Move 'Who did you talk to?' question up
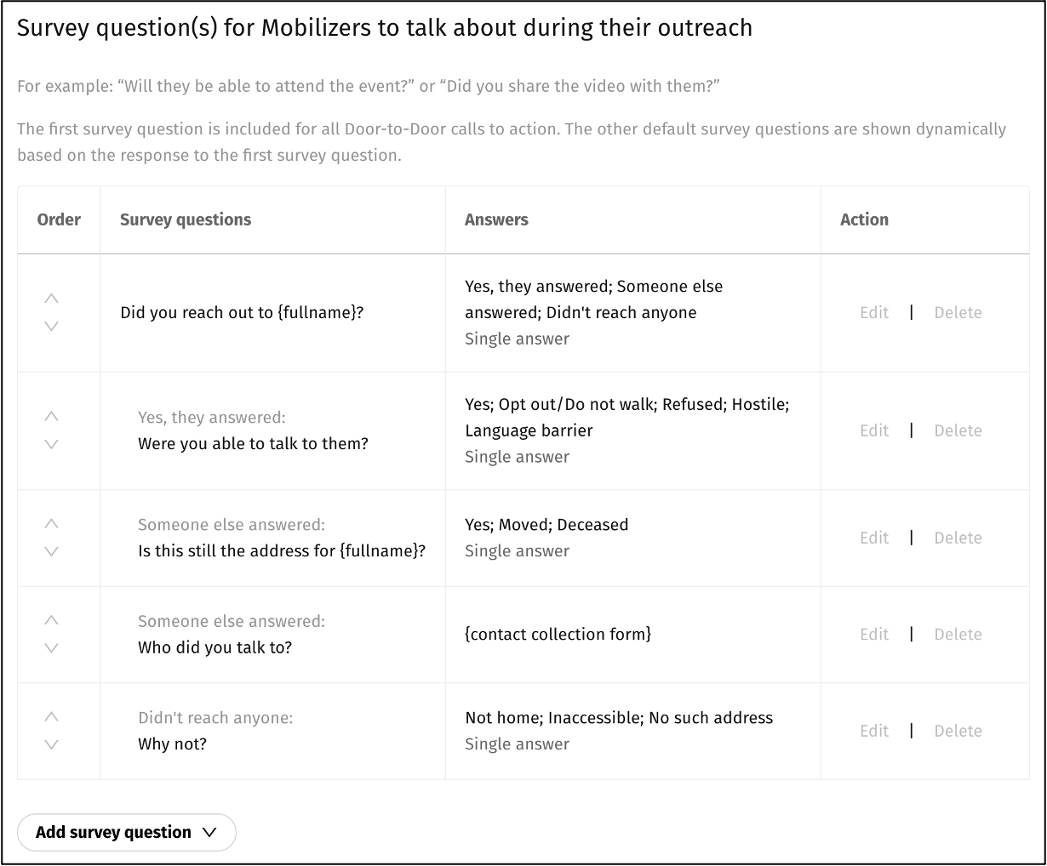This screenshot has width=1047, height=866. [x=51, y=620]
